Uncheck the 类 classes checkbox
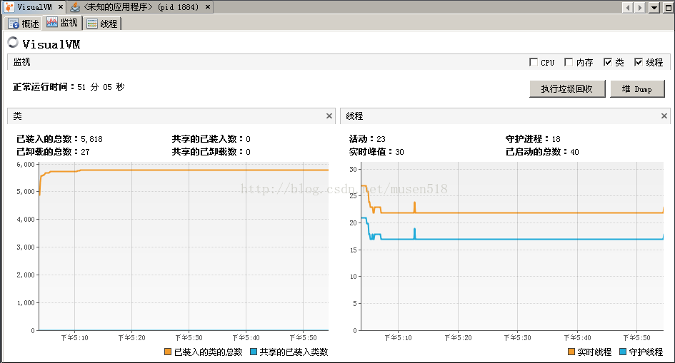This screenshot has width=675, height=363. [x=608, y=62]
